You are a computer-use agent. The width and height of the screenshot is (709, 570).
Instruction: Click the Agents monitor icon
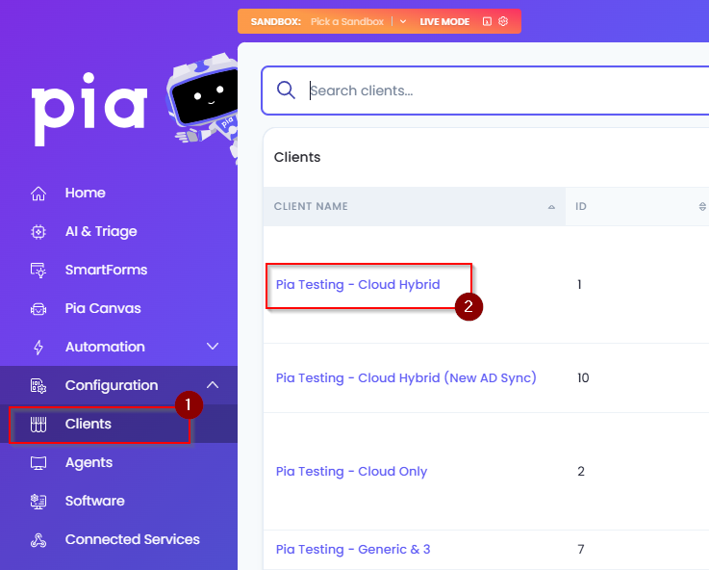point(38,463)
